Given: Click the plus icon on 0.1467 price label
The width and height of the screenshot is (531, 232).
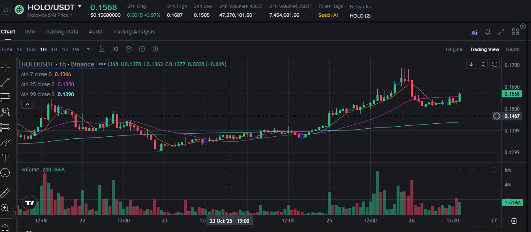Looking at the screenshot, I should point(497,116).
